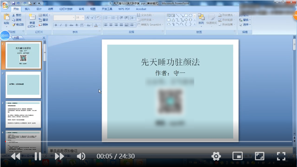Open the 开发工具 tab
Image resolution: width=297 pixels, height=167 pixels.
(107, 9)
